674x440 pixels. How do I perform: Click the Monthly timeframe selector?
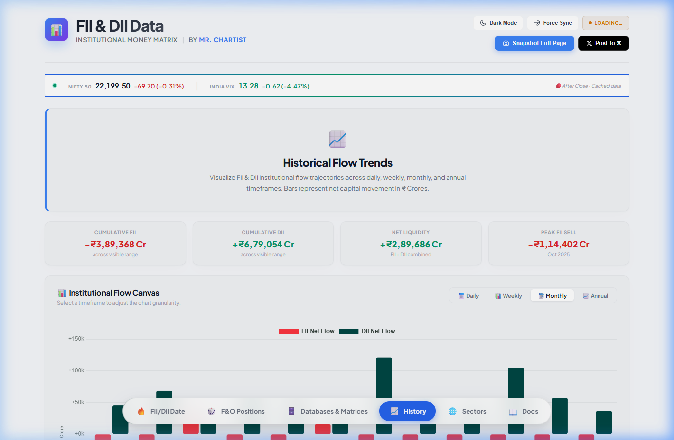(x=552, y=295)
